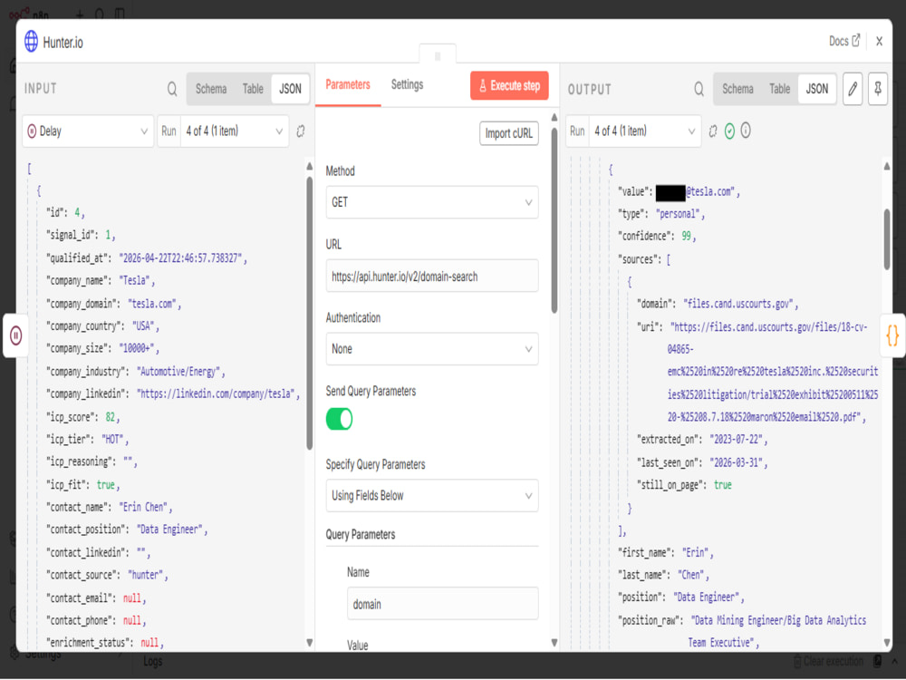Select input Table view
The image size is (906, 680).
(x=253, y=89)
